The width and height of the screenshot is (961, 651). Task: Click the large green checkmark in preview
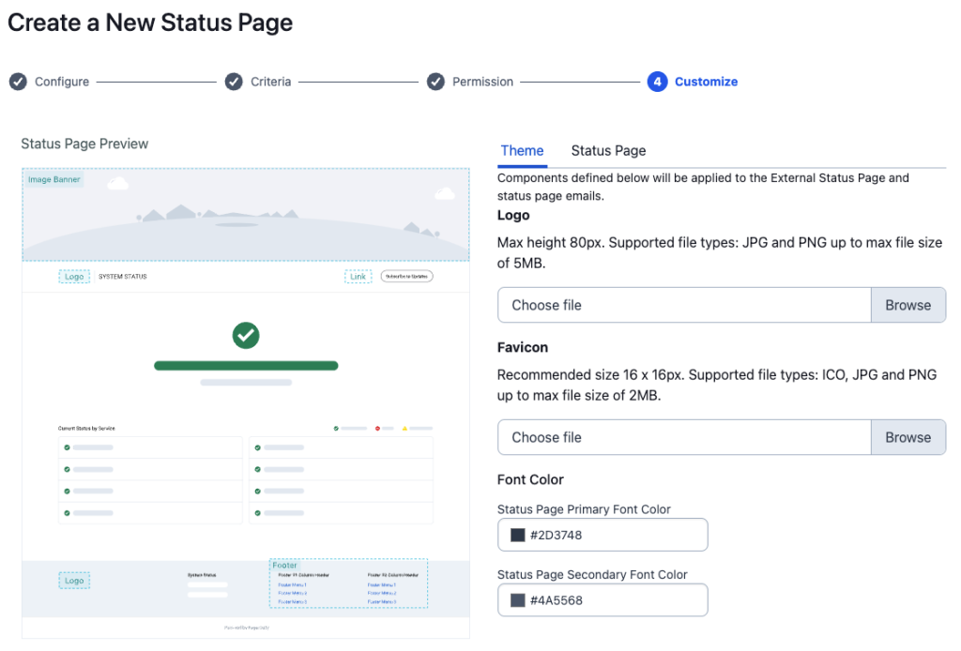pyautogui.click(x=246, y=335)
